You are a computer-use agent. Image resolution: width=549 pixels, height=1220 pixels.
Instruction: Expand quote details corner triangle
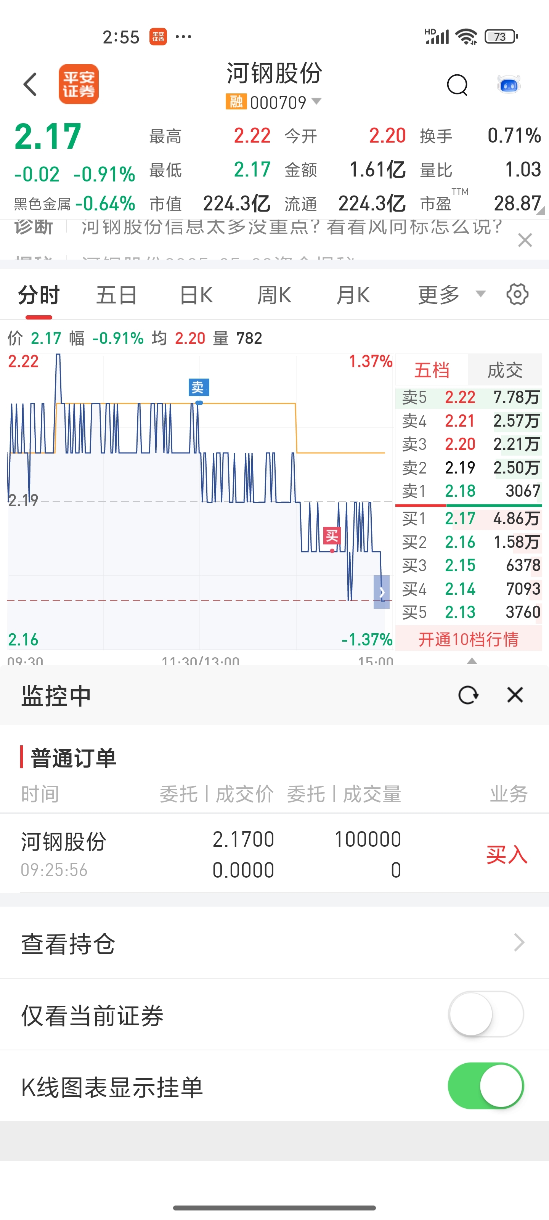click(x=540, y=211)
